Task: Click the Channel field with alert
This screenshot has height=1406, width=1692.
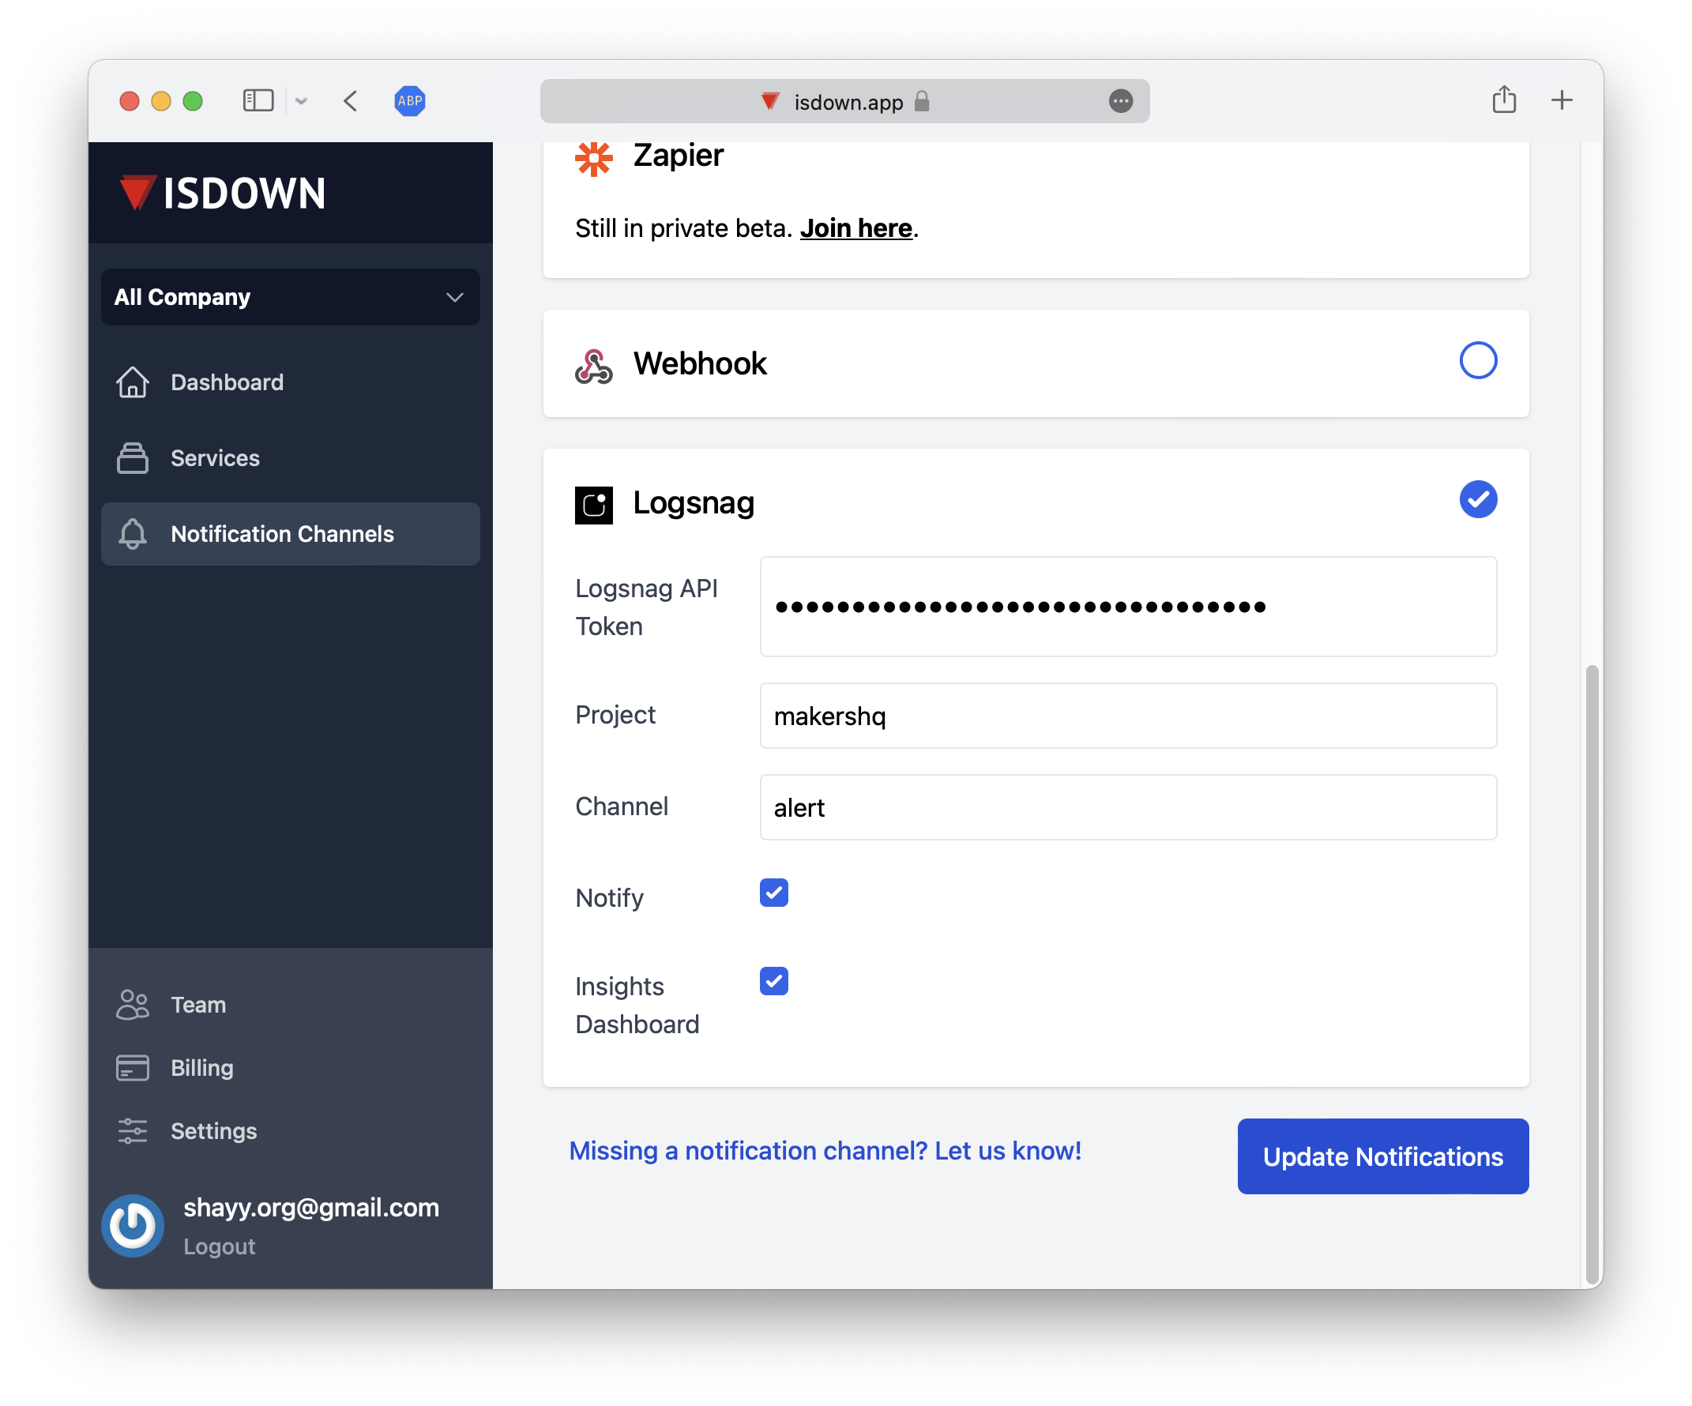Action: tap(1128, 807)
